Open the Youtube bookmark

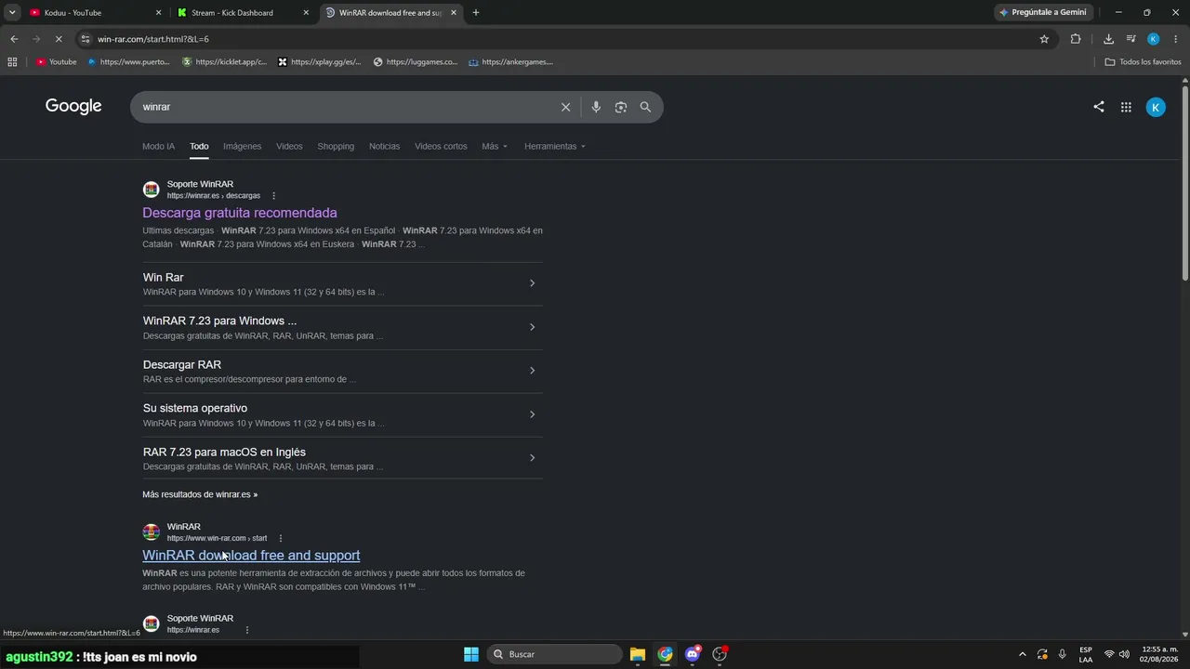coord(57,62)
